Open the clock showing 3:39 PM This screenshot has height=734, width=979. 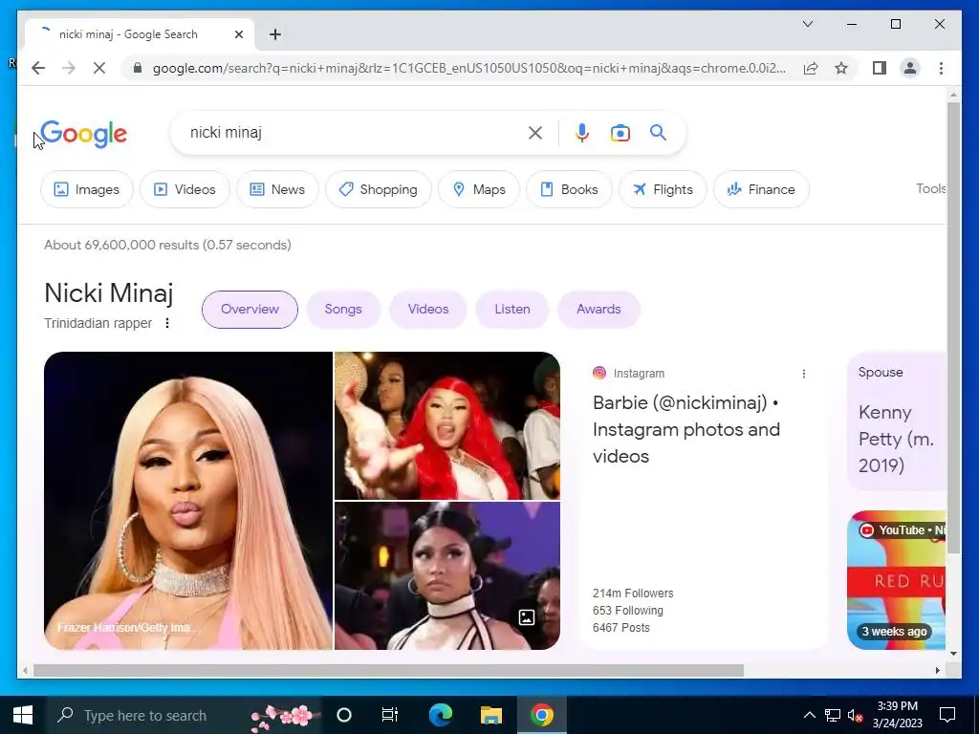coord(897,715)
